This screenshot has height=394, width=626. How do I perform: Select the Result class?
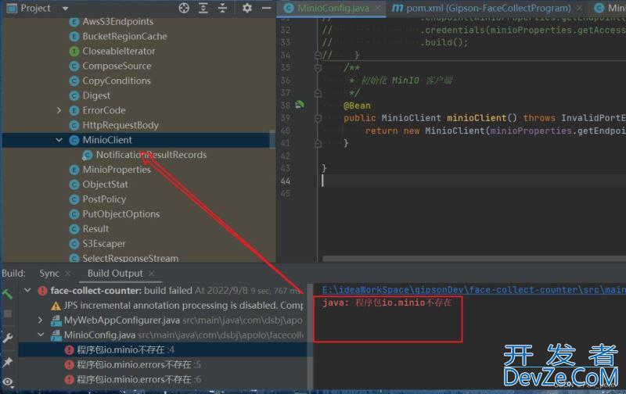[95, 229]
